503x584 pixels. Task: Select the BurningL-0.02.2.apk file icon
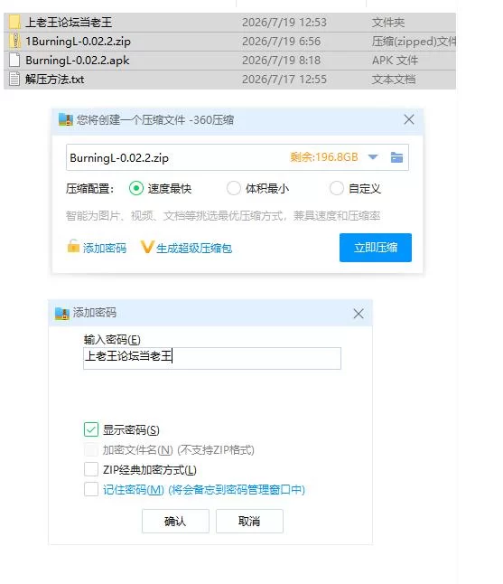14,60
